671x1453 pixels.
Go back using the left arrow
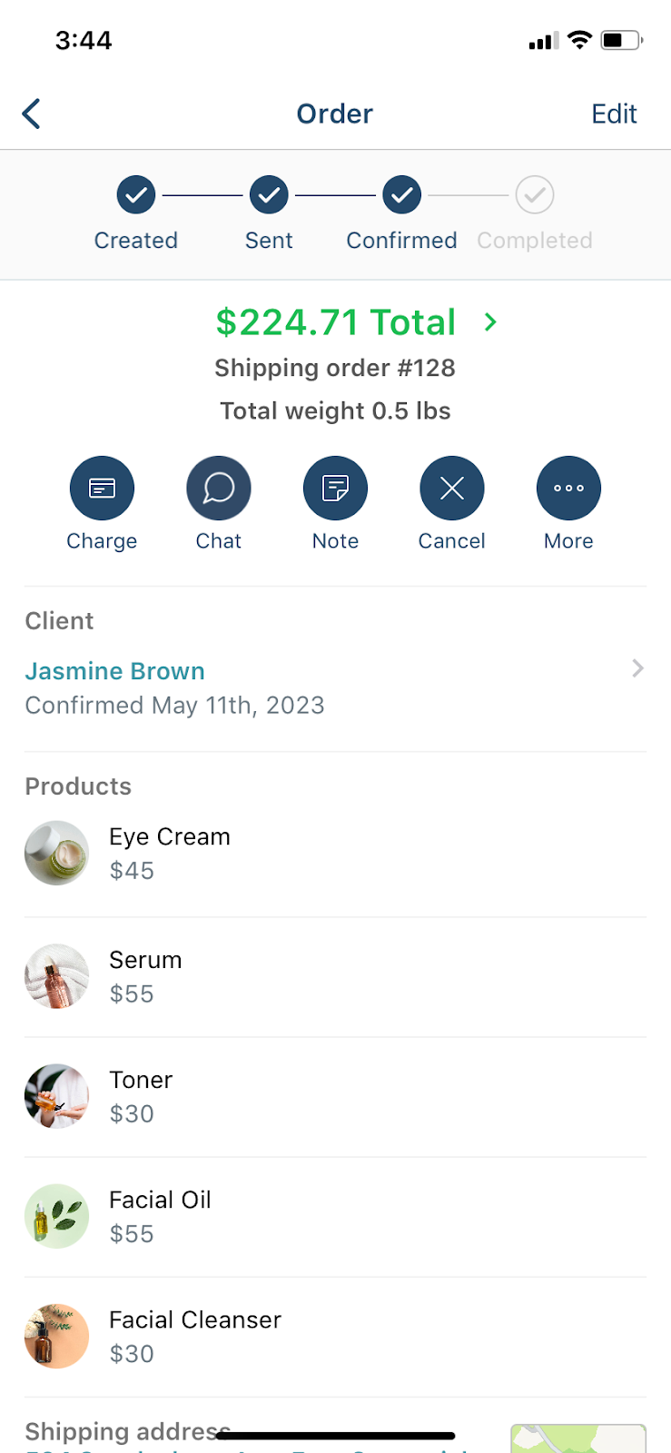(31, 114)
